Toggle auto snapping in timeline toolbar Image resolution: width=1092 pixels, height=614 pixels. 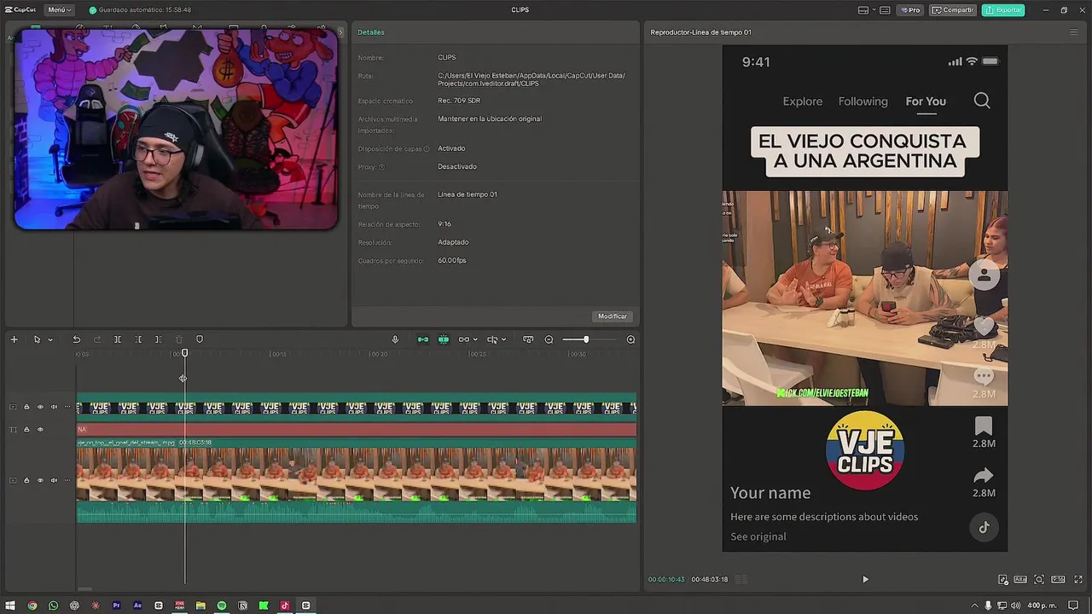click(444, 339)
